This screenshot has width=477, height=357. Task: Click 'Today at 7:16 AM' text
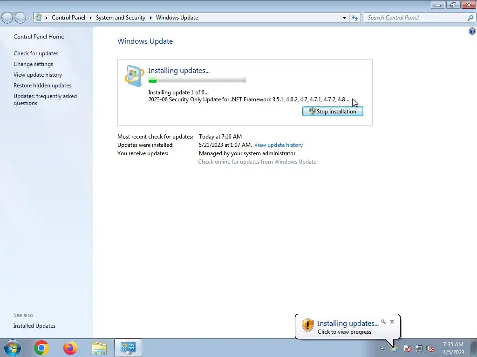[x=220, y=137]
